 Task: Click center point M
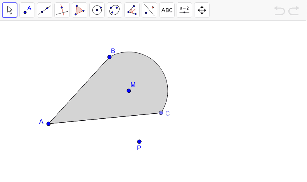129,91
